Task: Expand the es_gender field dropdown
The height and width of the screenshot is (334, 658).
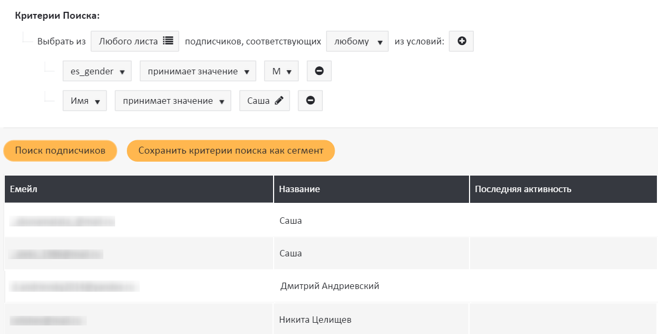Action: [97, 71]
